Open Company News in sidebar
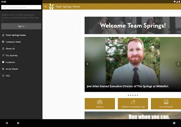 coord(21,42)
